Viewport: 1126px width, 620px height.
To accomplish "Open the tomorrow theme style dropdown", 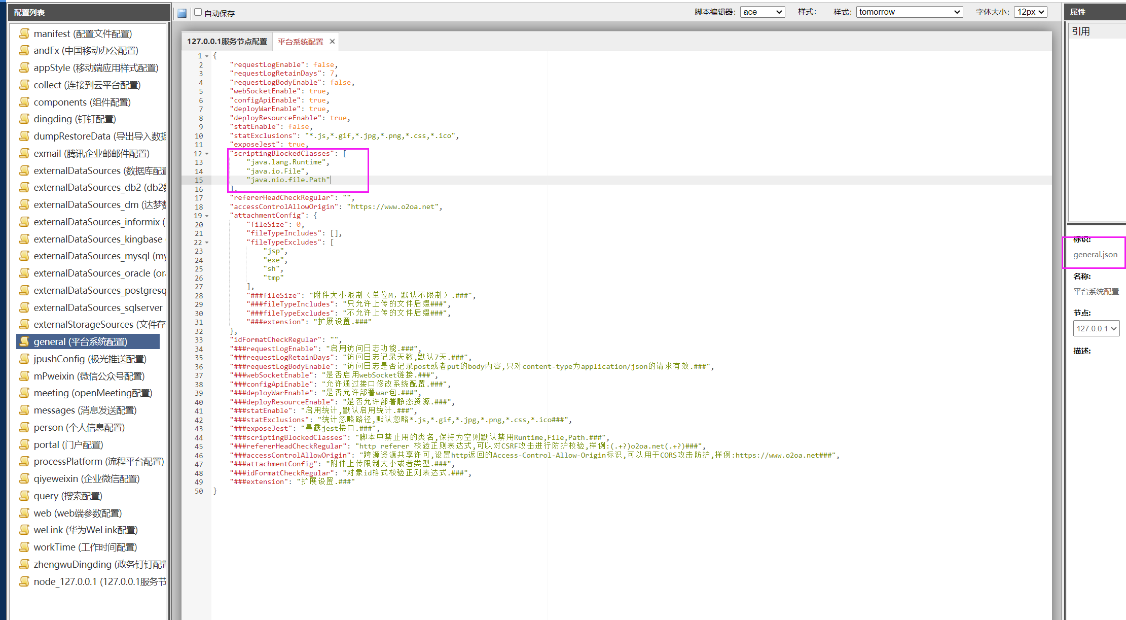I will [x=909, y=12].
